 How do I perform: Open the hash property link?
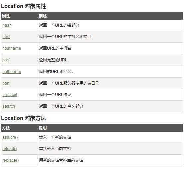(x=7, y=25)
